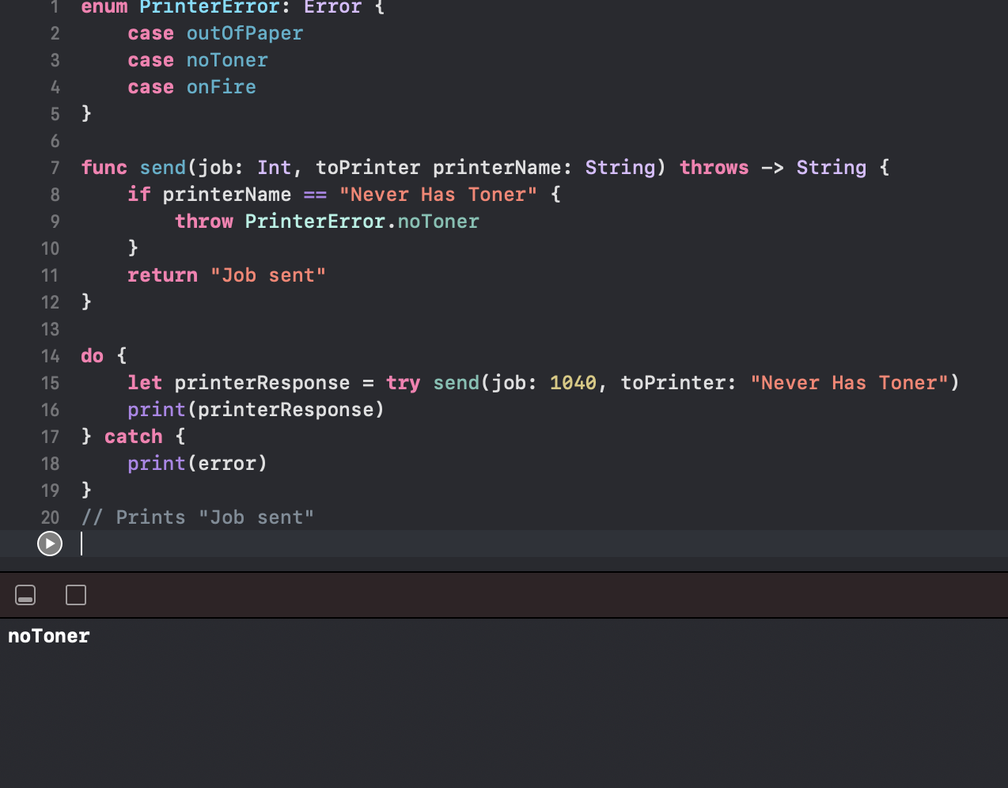Click 'case onFire' enum case

[x=192, y=87]
